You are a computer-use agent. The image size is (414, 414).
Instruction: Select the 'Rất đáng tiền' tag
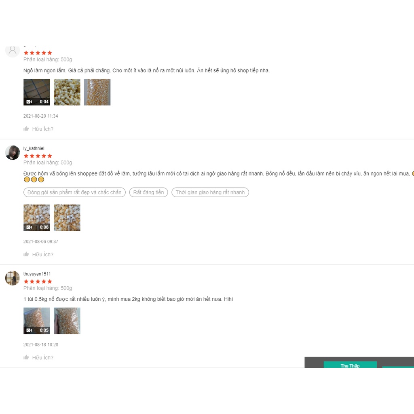point(148,192)
